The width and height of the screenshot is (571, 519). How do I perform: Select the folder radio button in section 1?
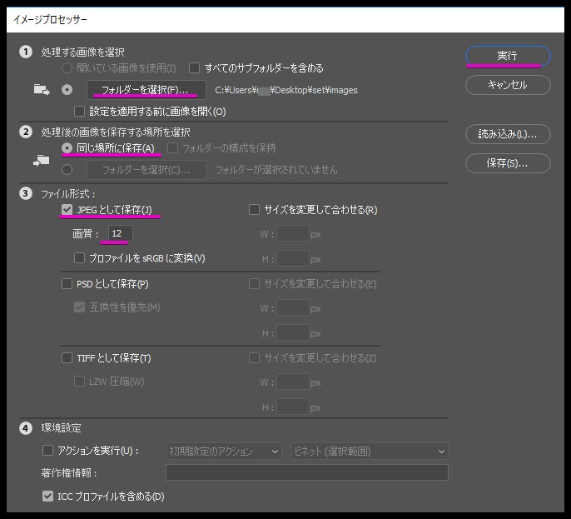pyautogui.click(x=67, y=89)
